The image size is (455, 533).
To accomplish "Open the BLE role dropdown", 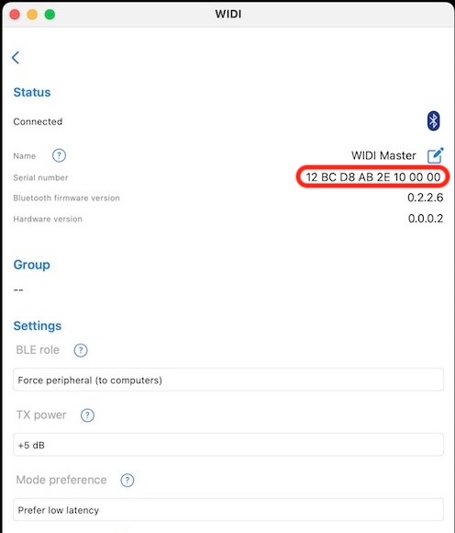I will pyautogui.click(x=228, y=380).
